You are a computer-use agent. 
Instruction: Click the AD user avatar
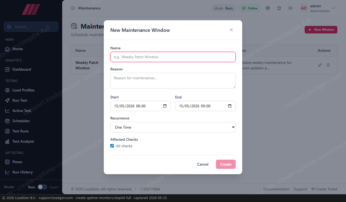pyautogui.click(x=304, y=8)
